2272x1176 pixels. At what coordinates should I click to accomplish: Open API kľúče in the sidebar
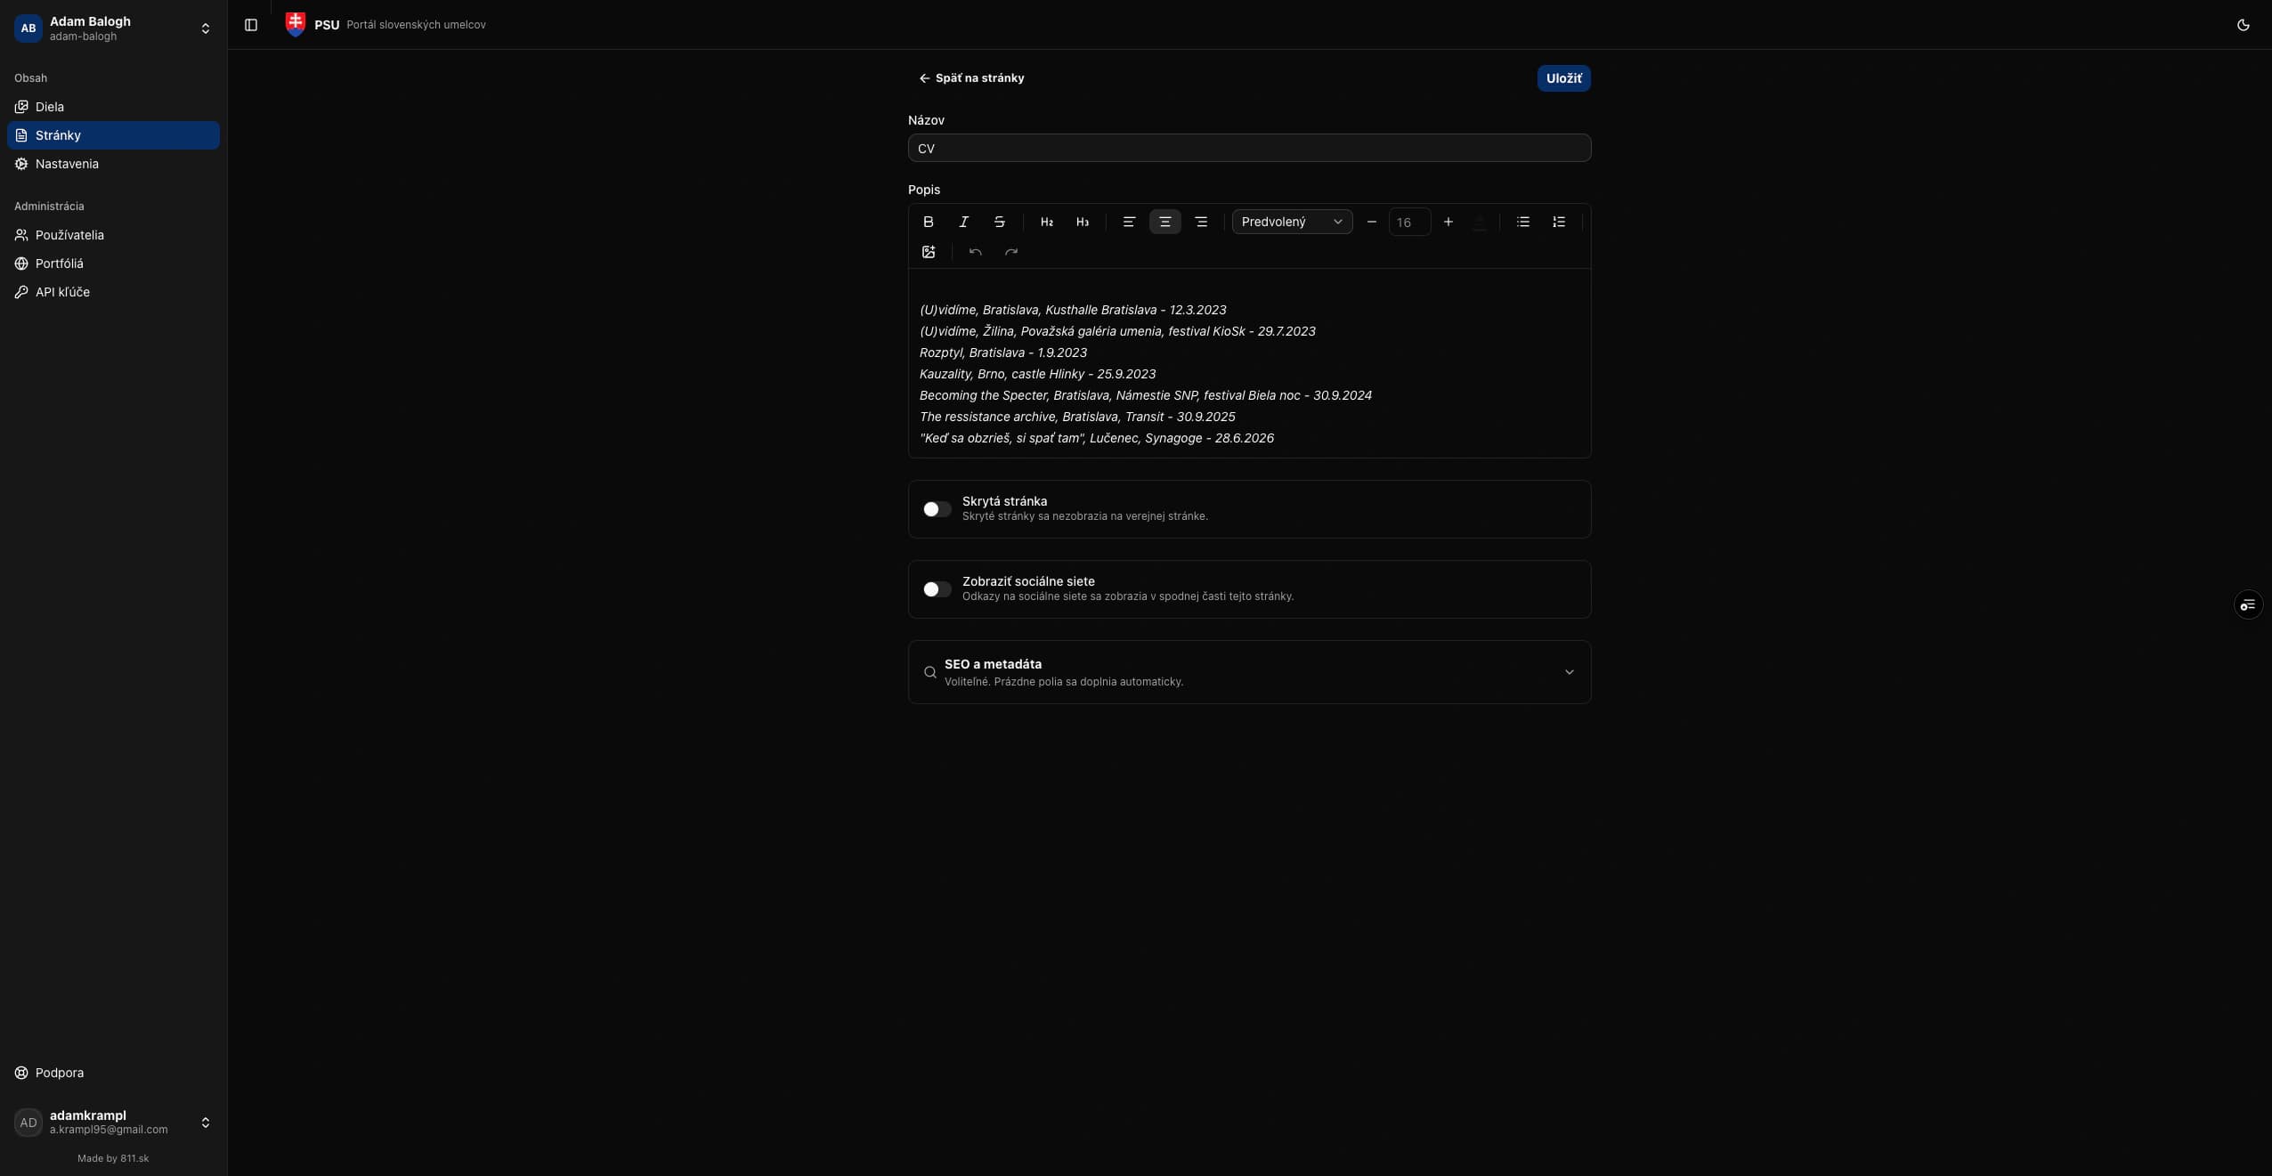113,292
